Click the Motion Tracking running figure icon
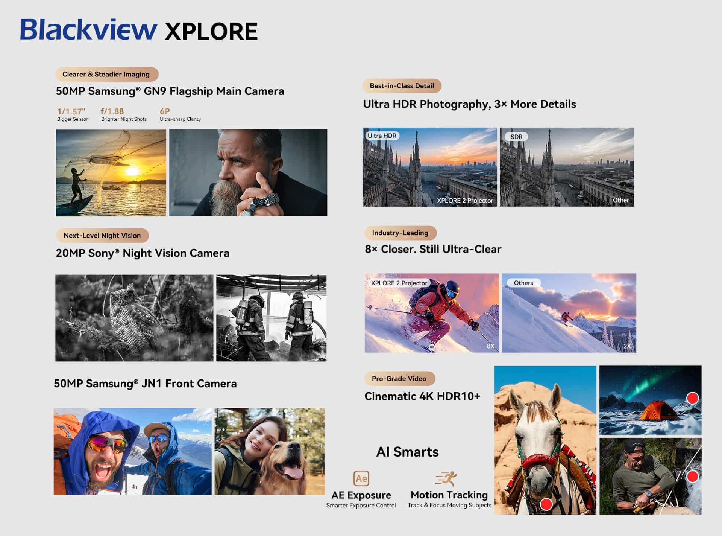 (446, 478)
